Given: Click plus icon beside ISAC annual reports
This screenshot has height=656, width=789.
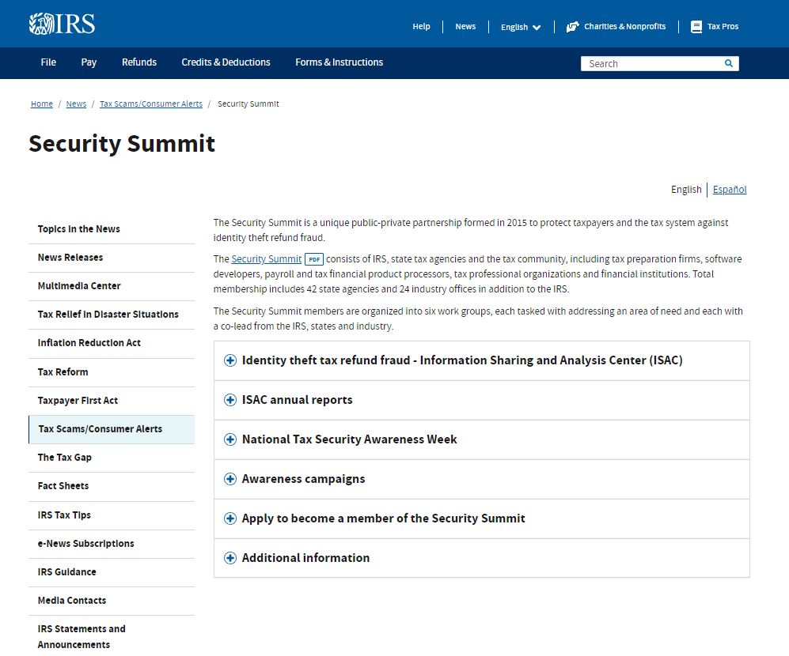Looking at the screenshot, I should (x=230, y=400).
